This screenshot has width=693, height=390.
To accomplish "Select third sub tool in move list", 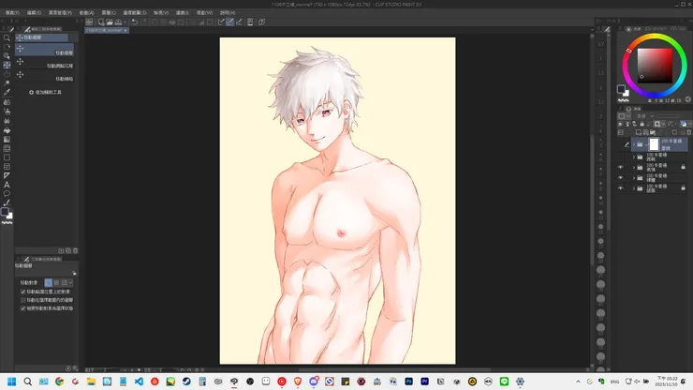I will tap(44, 76).
